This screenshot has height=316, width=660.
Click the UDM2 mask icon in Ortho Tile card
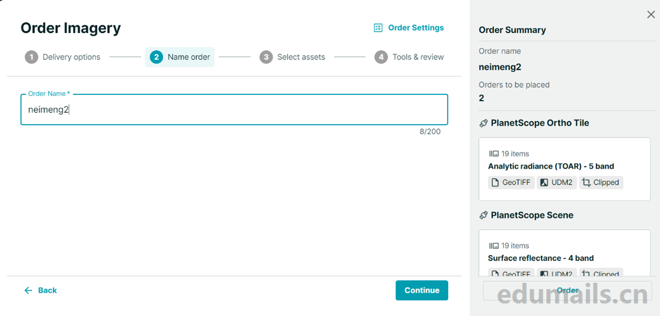(544, 183)
